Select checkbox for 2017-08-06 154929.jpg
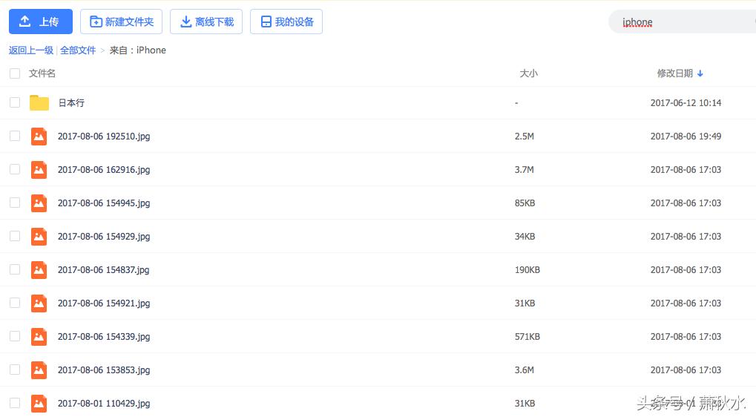 click(15, 236)
